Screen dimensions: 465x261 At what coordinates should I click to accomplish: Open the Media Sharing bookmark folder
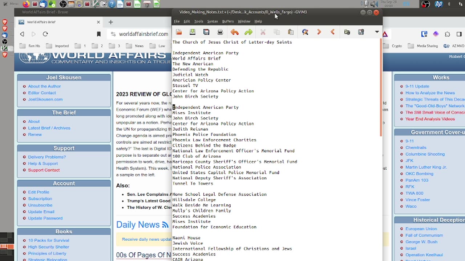(x=422, y=46)
